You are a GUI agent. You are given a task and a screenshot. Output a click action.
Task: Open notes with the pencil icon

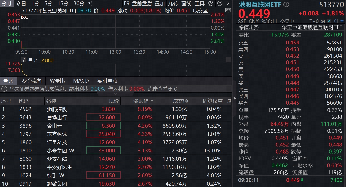pos(329,21)
